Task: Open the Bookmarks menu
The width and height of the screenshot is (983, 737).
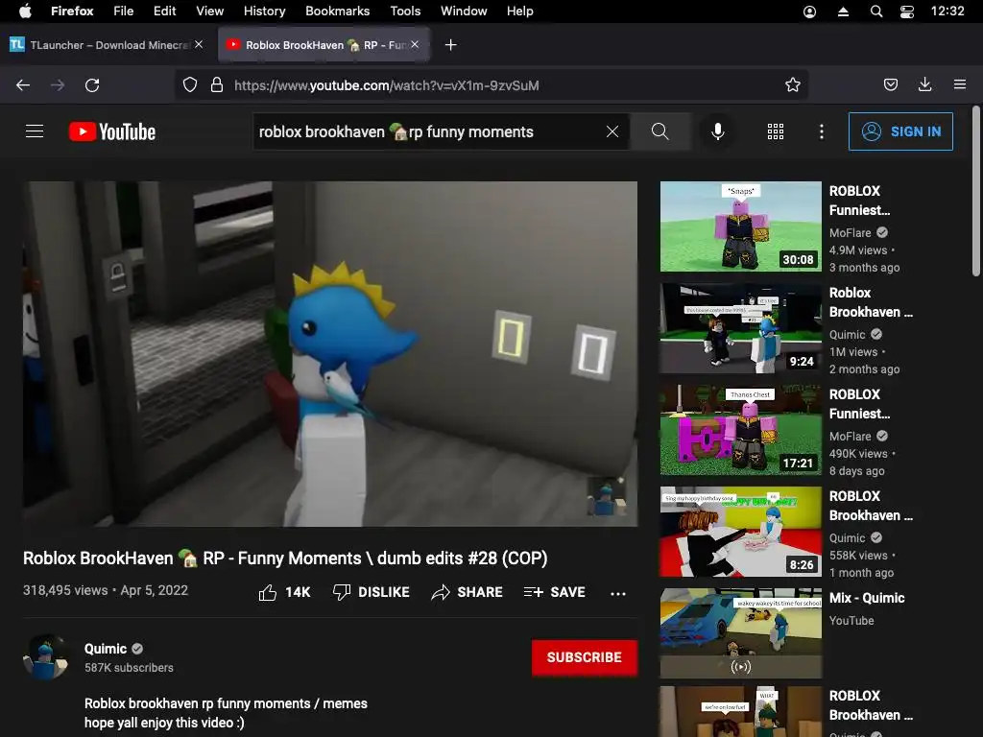Action: coord(337,11)
